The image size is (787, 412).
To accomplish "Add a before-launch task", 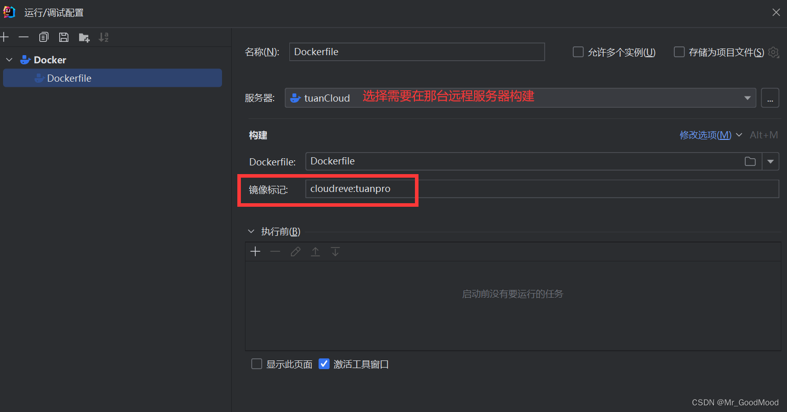I will tap(255, 251).
